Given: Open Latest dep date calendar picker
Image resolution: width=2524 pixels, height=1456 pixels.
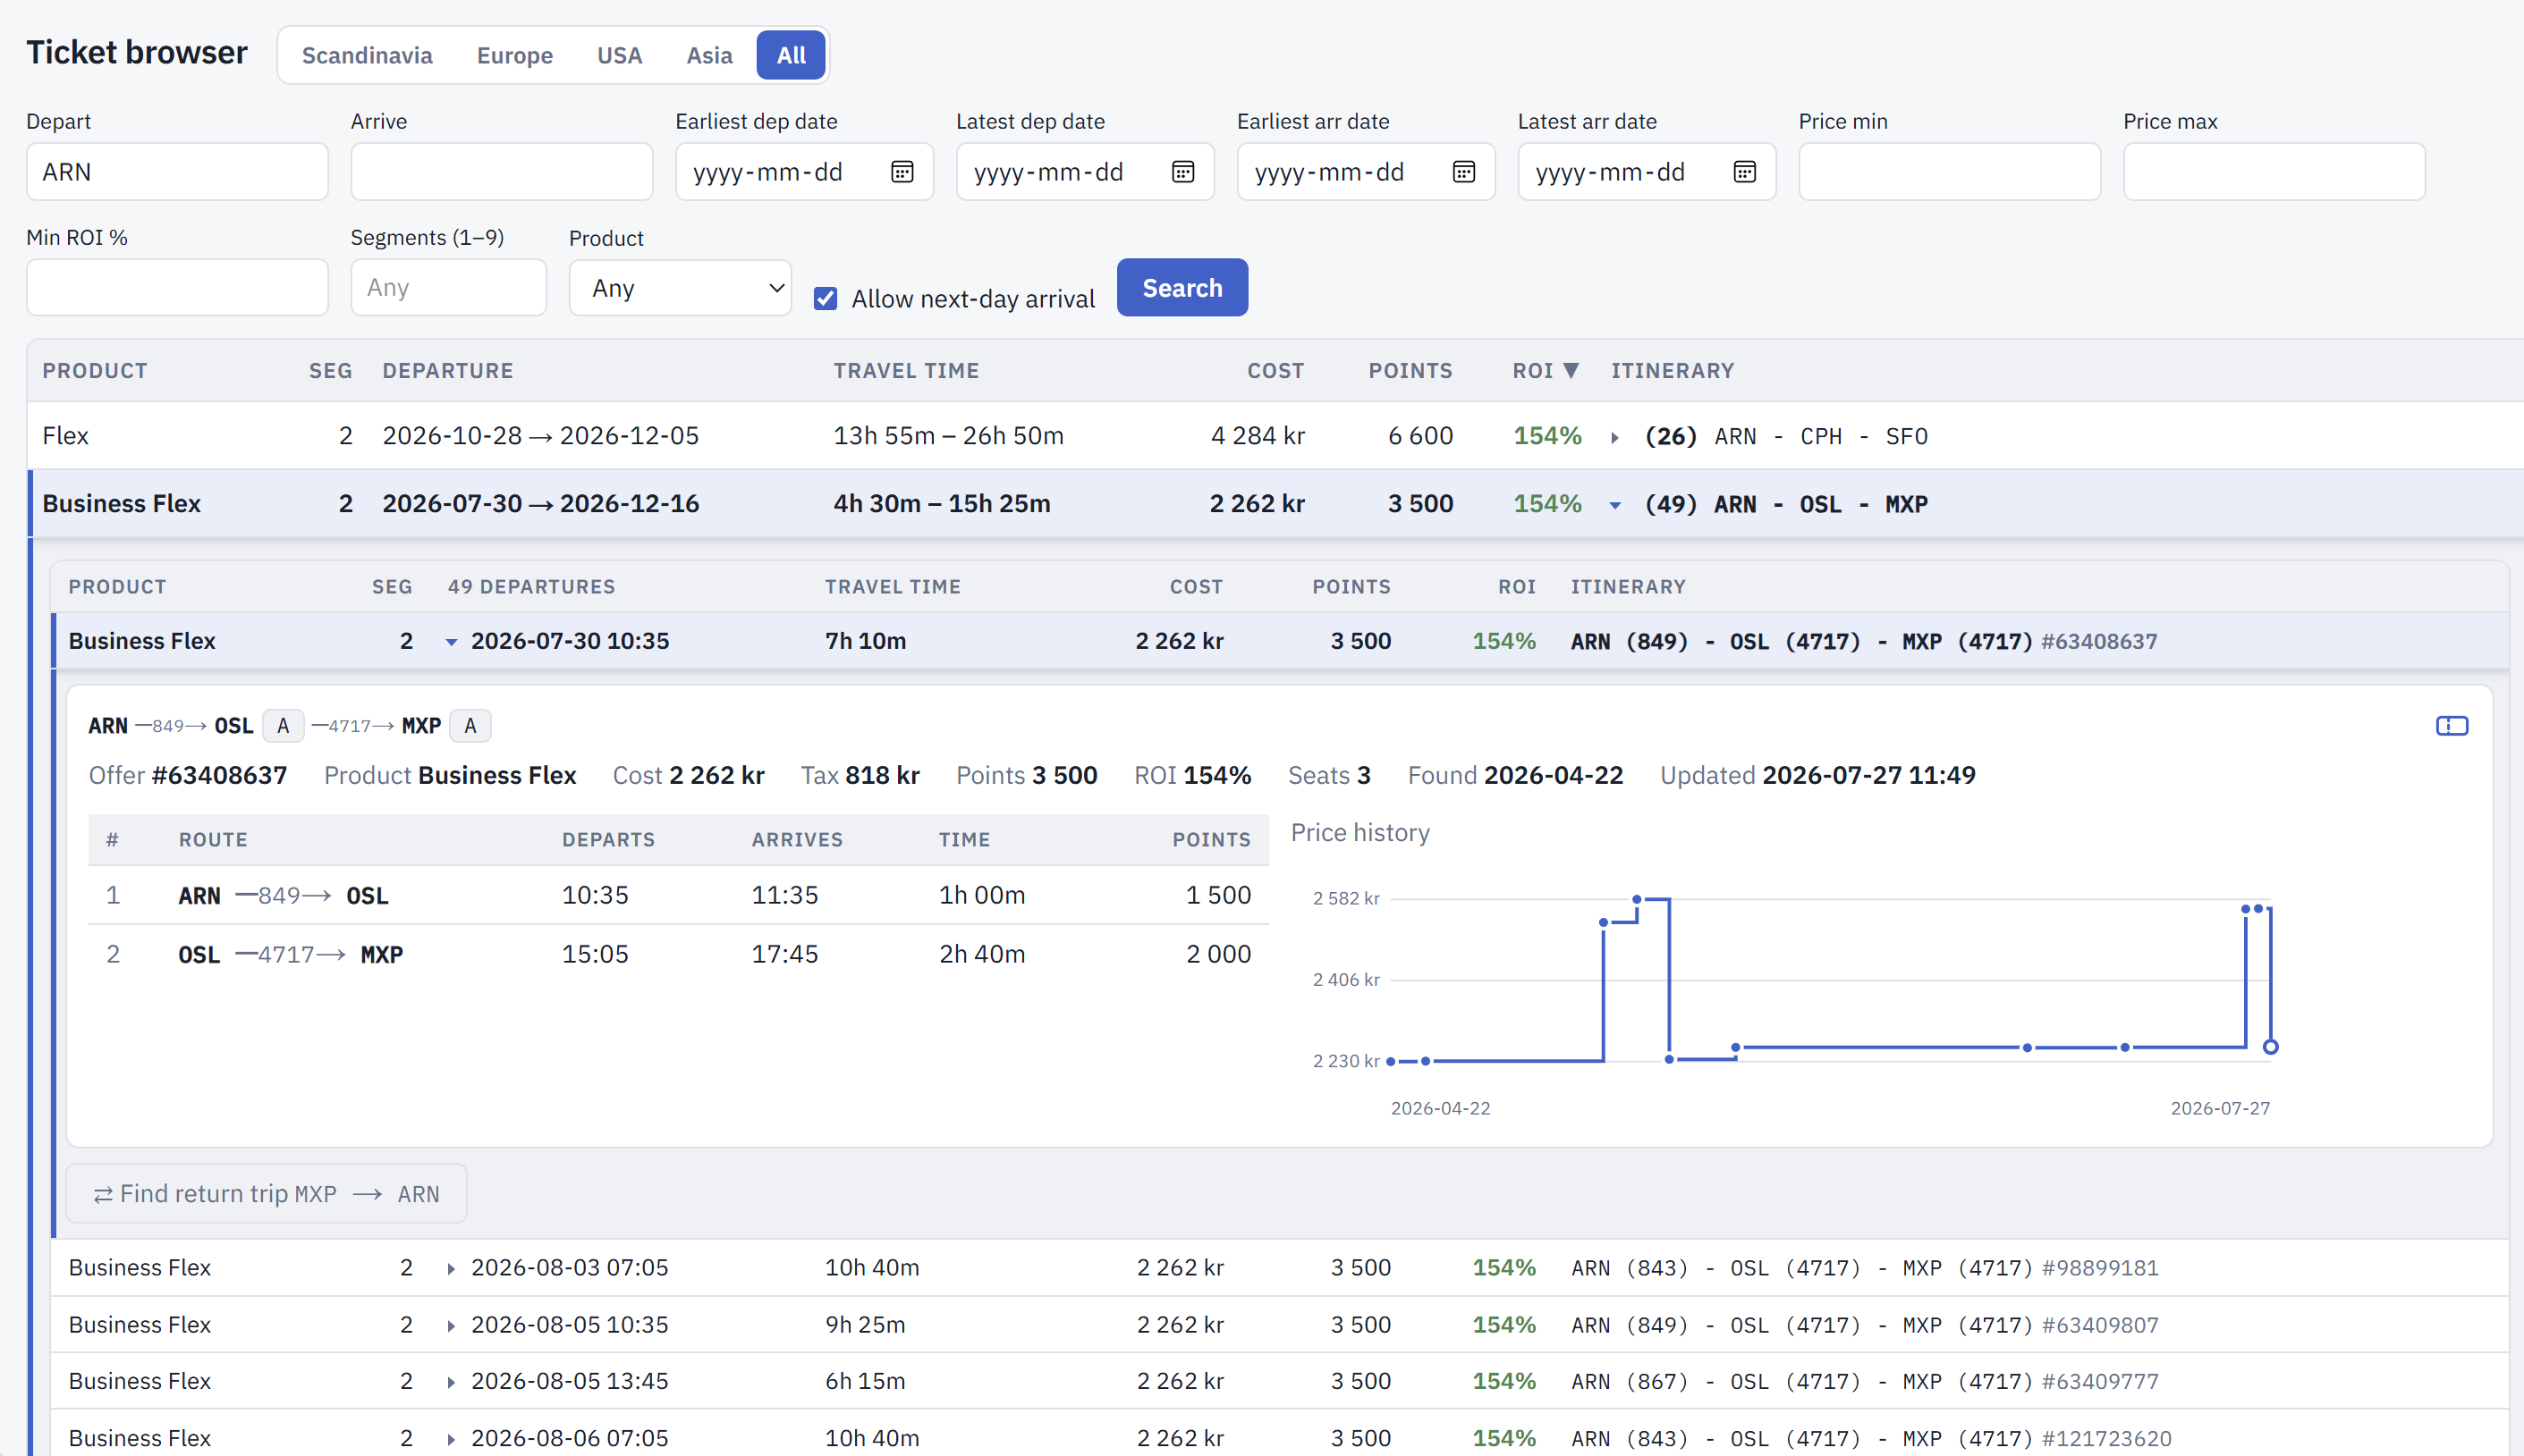Looking at the screenshot, I should (x=1182, y=172).
